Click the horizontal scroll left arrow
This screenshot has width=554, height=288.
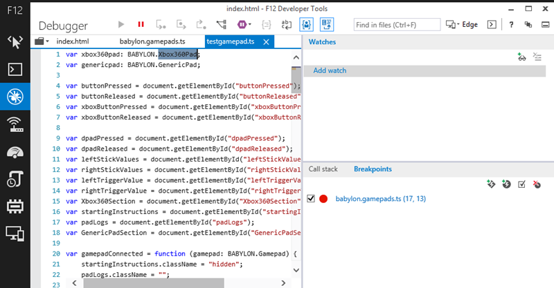click(x=74, y=282)
